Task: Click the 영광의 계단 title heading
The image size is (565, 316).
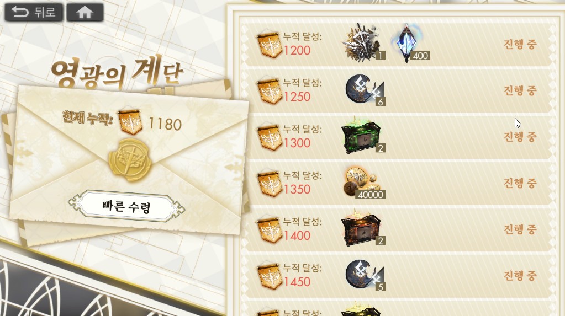Action: 117,73
